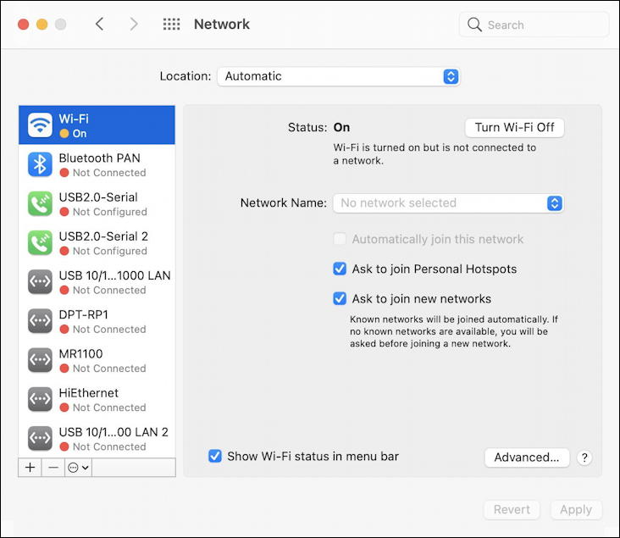Image resolution: width=620 pixels, height=538 pixels.
Task: Open the Network Name dropdown
Action: [x=448, y=203]
